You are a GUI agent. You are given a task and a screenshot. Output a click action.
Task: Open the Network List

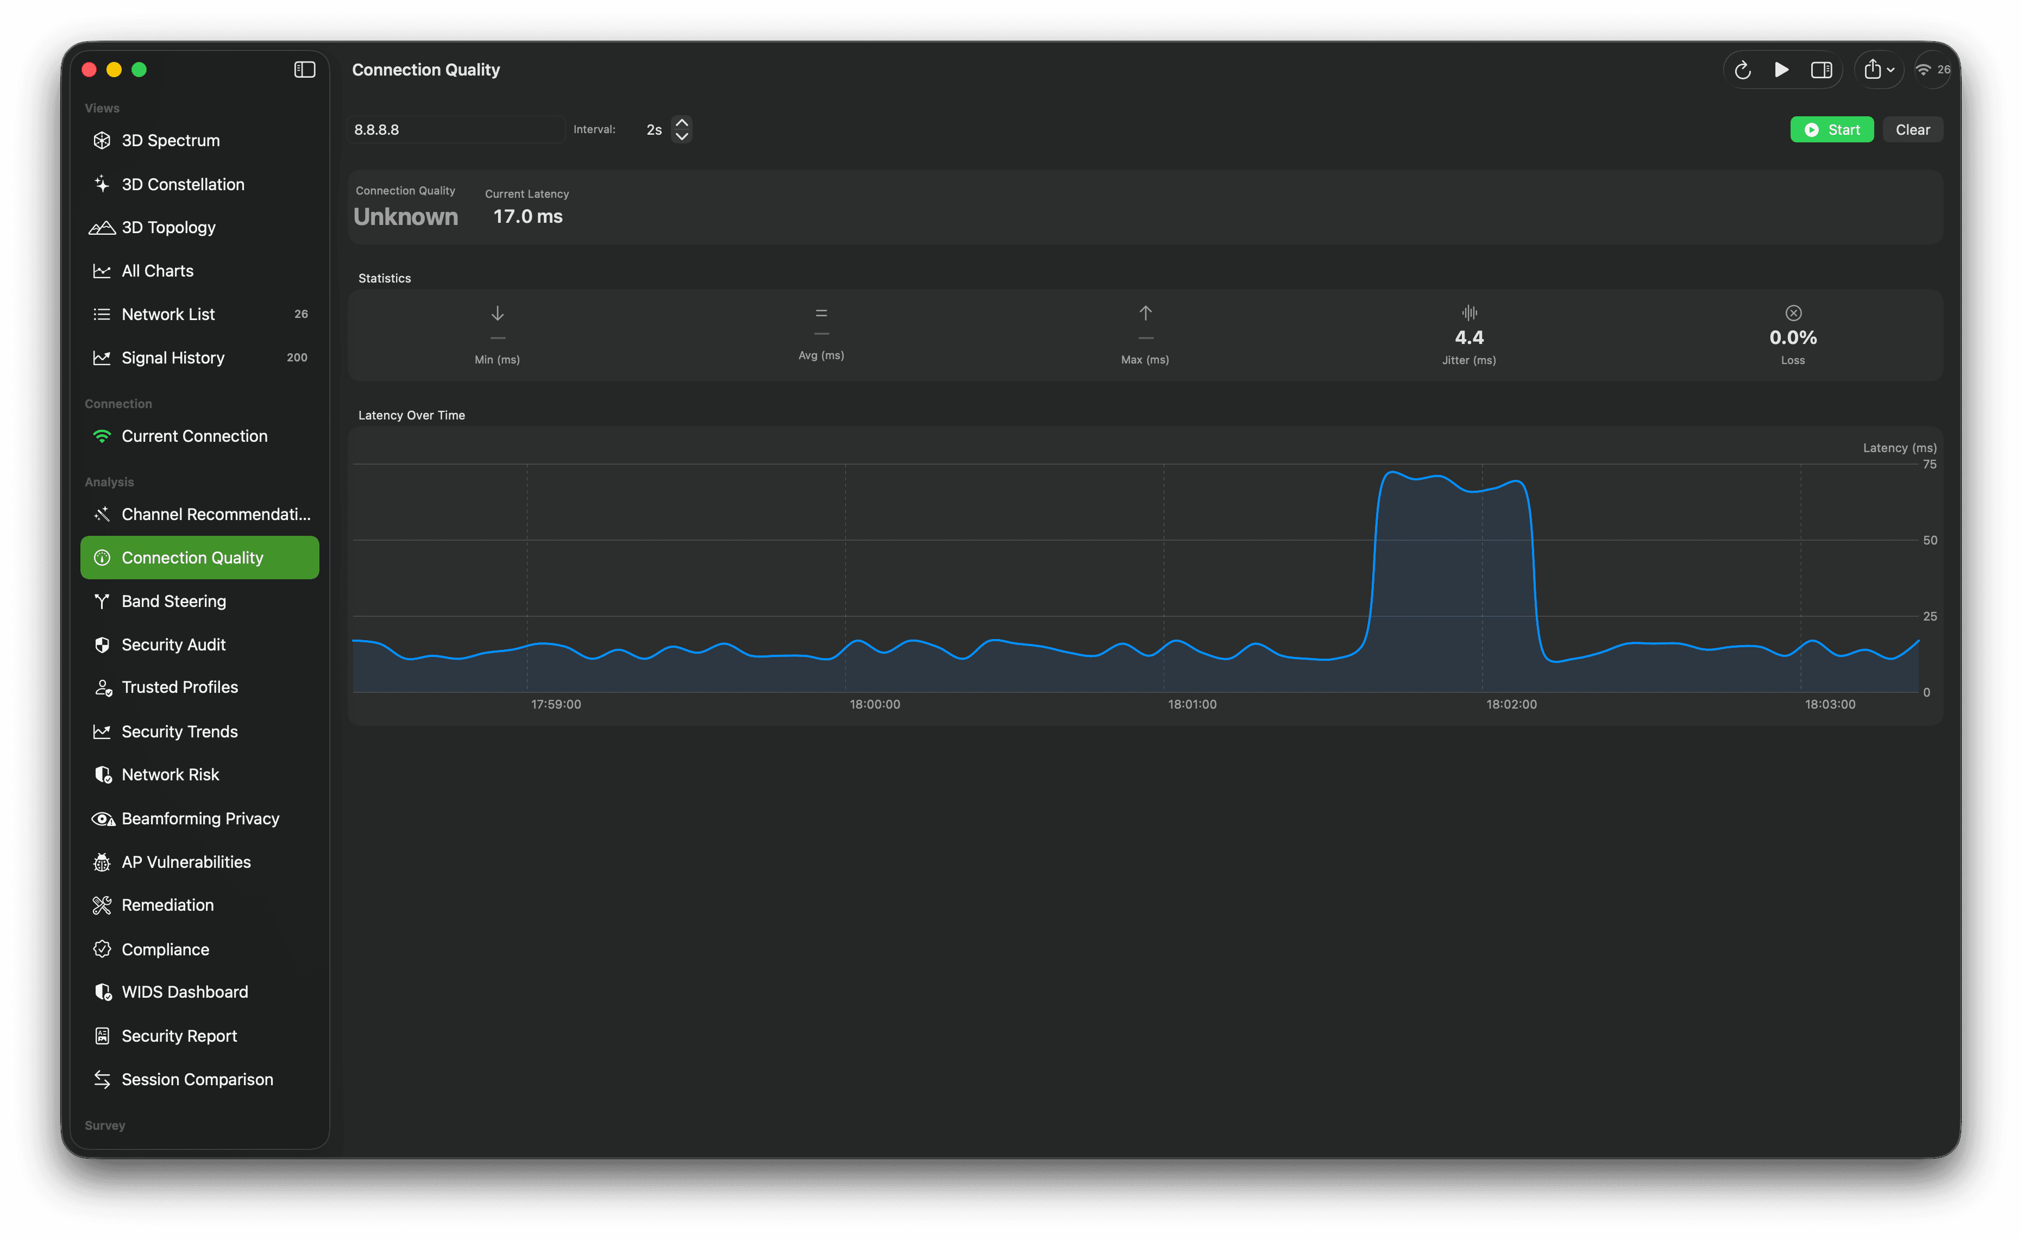[x=199, y=315]
